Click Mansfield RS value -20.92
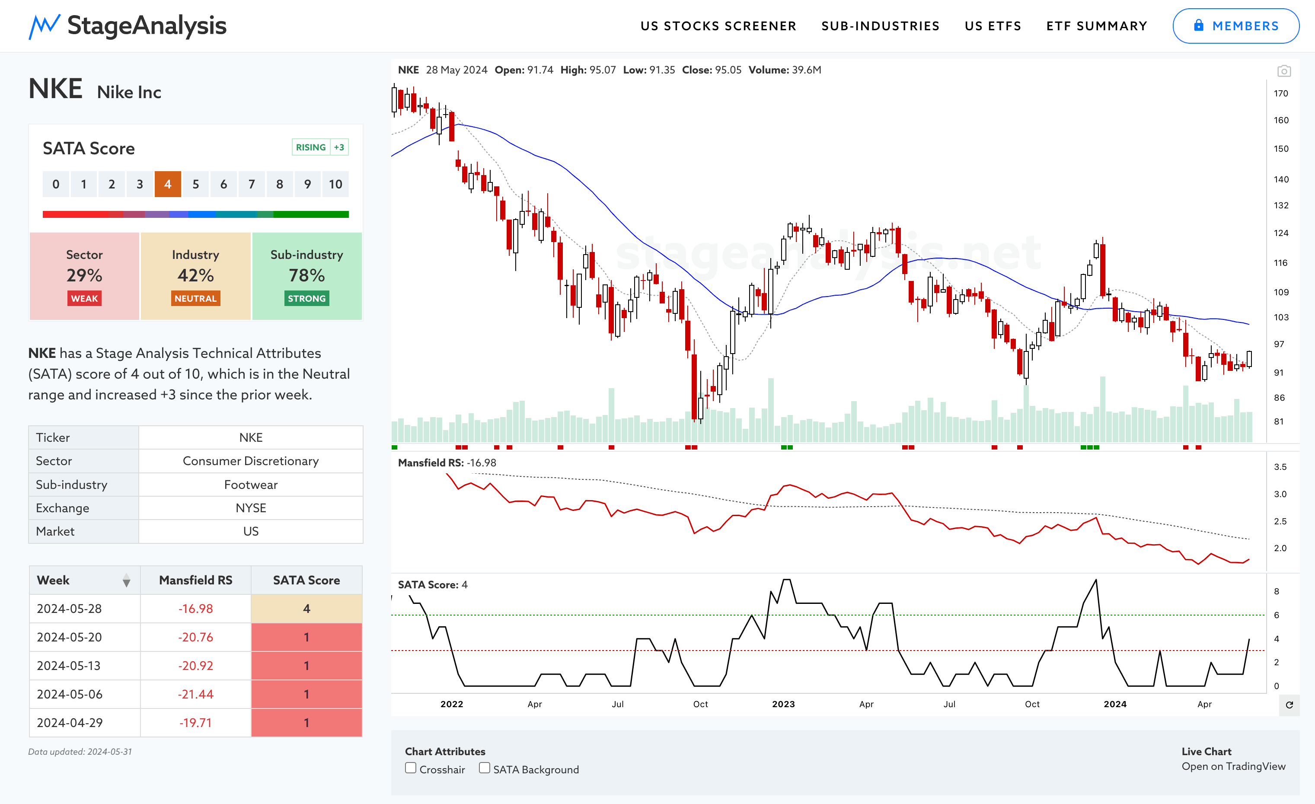1315x804 pixels. 196,666
